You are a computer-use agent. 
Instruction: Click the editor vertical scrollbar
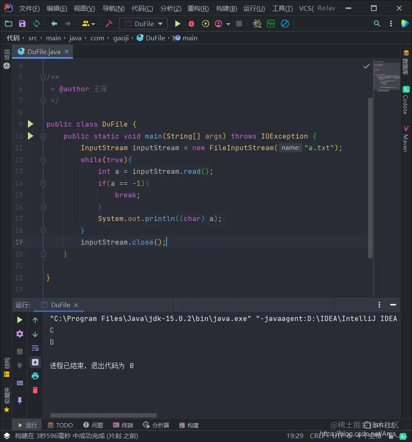370,178
